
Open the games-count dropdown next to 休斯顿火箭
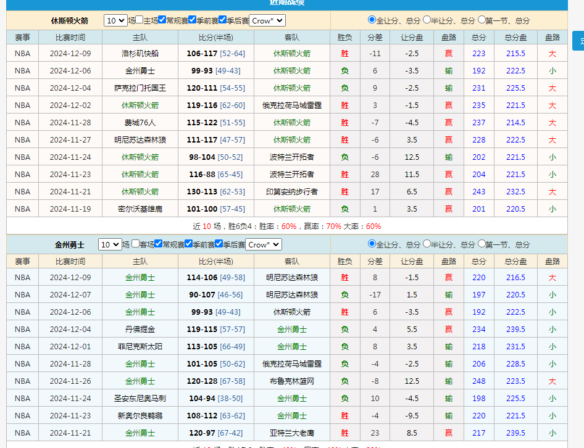point(115,20)
